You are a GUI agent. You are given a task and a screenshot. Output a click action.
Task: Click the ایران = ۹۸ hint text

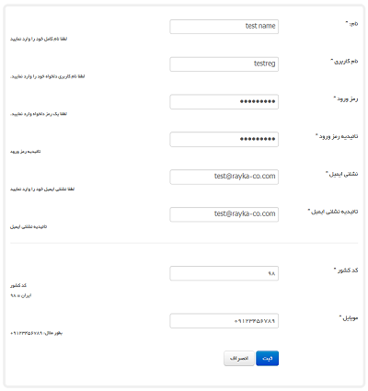(x=21, y=295)
